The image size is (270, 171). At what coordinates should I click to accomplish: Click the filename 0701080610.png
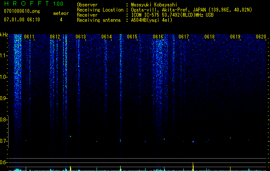[22, 12]
